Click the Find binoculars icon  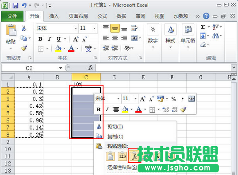(x=215, y=36)
